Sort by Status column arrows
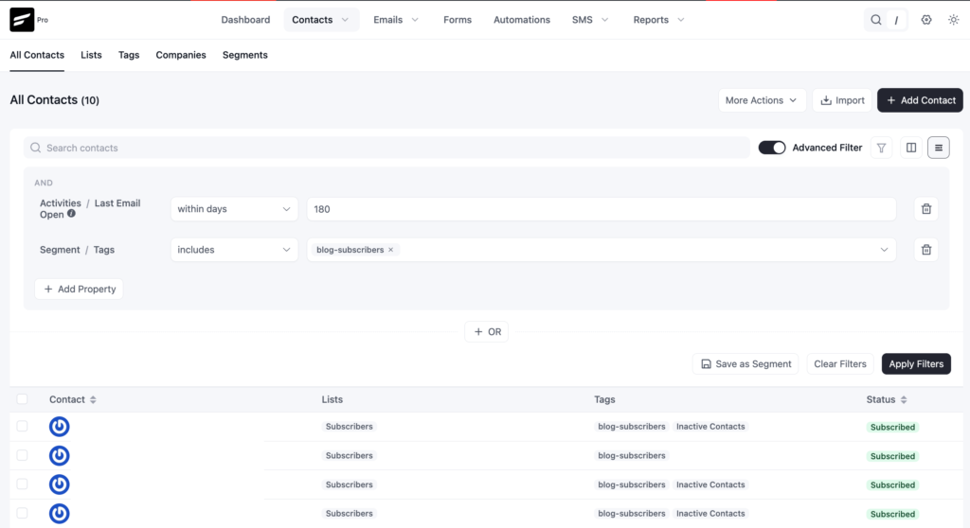970x528 pixels. click(x=904, y=400)
